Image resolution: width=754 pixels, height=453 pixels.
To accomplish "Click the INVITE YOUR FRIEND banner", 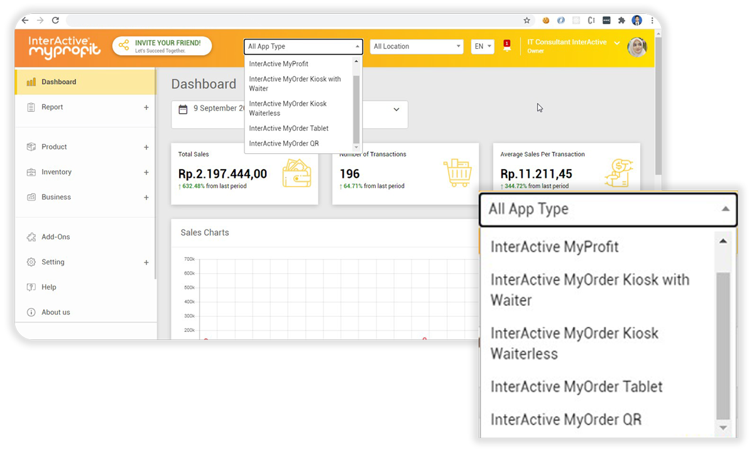I will pos(161,46).
